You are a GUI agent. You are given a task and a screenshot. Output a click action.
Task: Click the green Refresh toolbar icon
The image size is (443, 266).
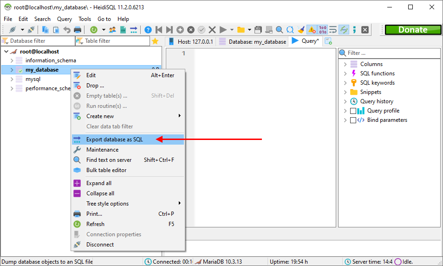click(94, 30)
